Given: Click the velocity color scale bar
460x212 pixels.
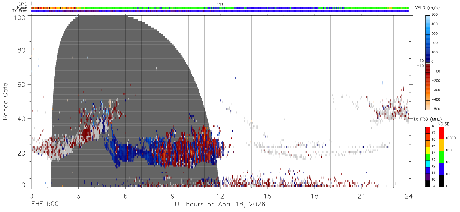Looking at the screenshot, I should click(428, 62).
